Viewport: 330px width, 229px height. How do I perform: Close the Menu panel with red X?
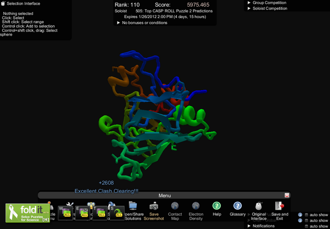287,196
